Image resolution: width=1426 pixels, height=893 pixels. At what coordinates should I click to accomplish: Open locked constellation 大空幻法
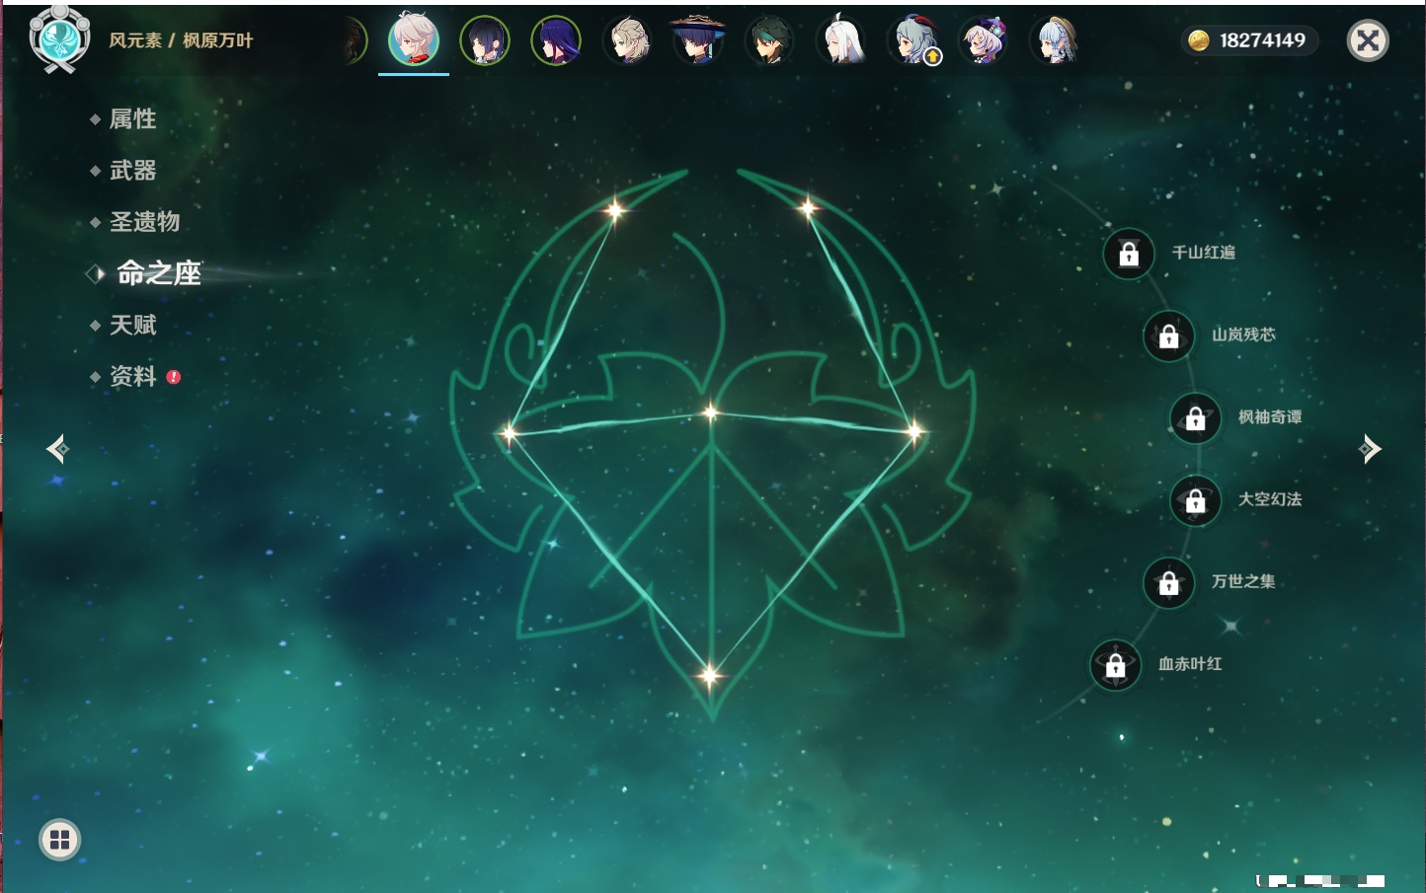coord(1196,500)
